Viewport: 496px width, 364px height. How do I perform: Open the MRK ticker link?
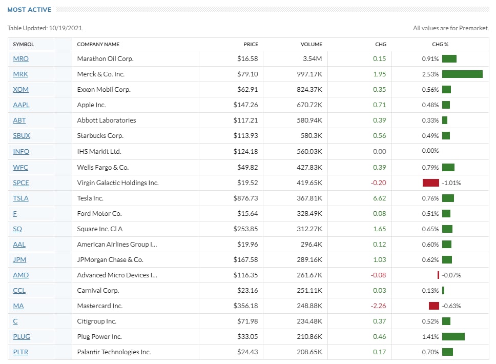click(x=20, y=74)
